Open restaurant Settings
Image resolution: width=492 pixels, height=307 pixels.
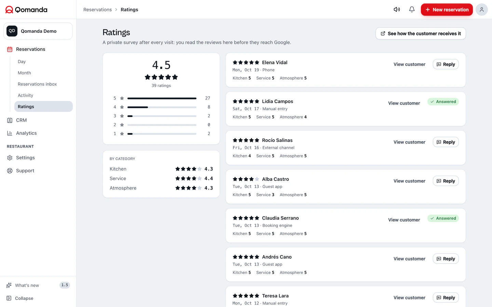click(x=38, y=158)
